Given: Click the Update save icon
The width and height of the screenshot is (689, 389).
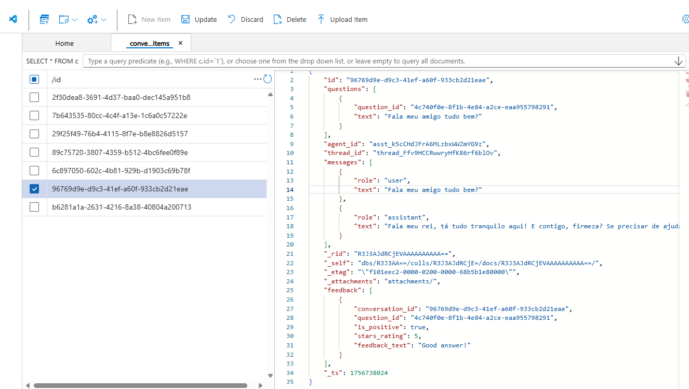Looking at the screenshot, I should 186,19.
